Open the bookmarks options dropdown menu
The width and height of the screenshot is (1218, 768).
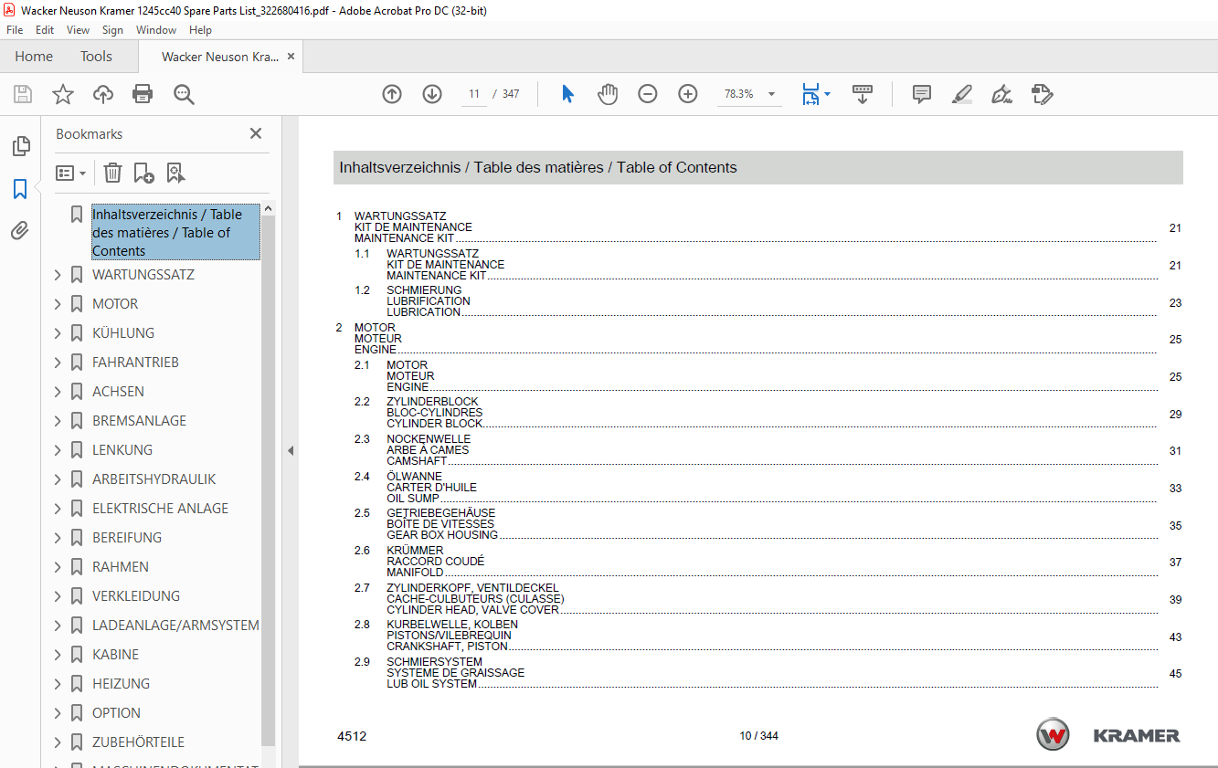[71, 173]
